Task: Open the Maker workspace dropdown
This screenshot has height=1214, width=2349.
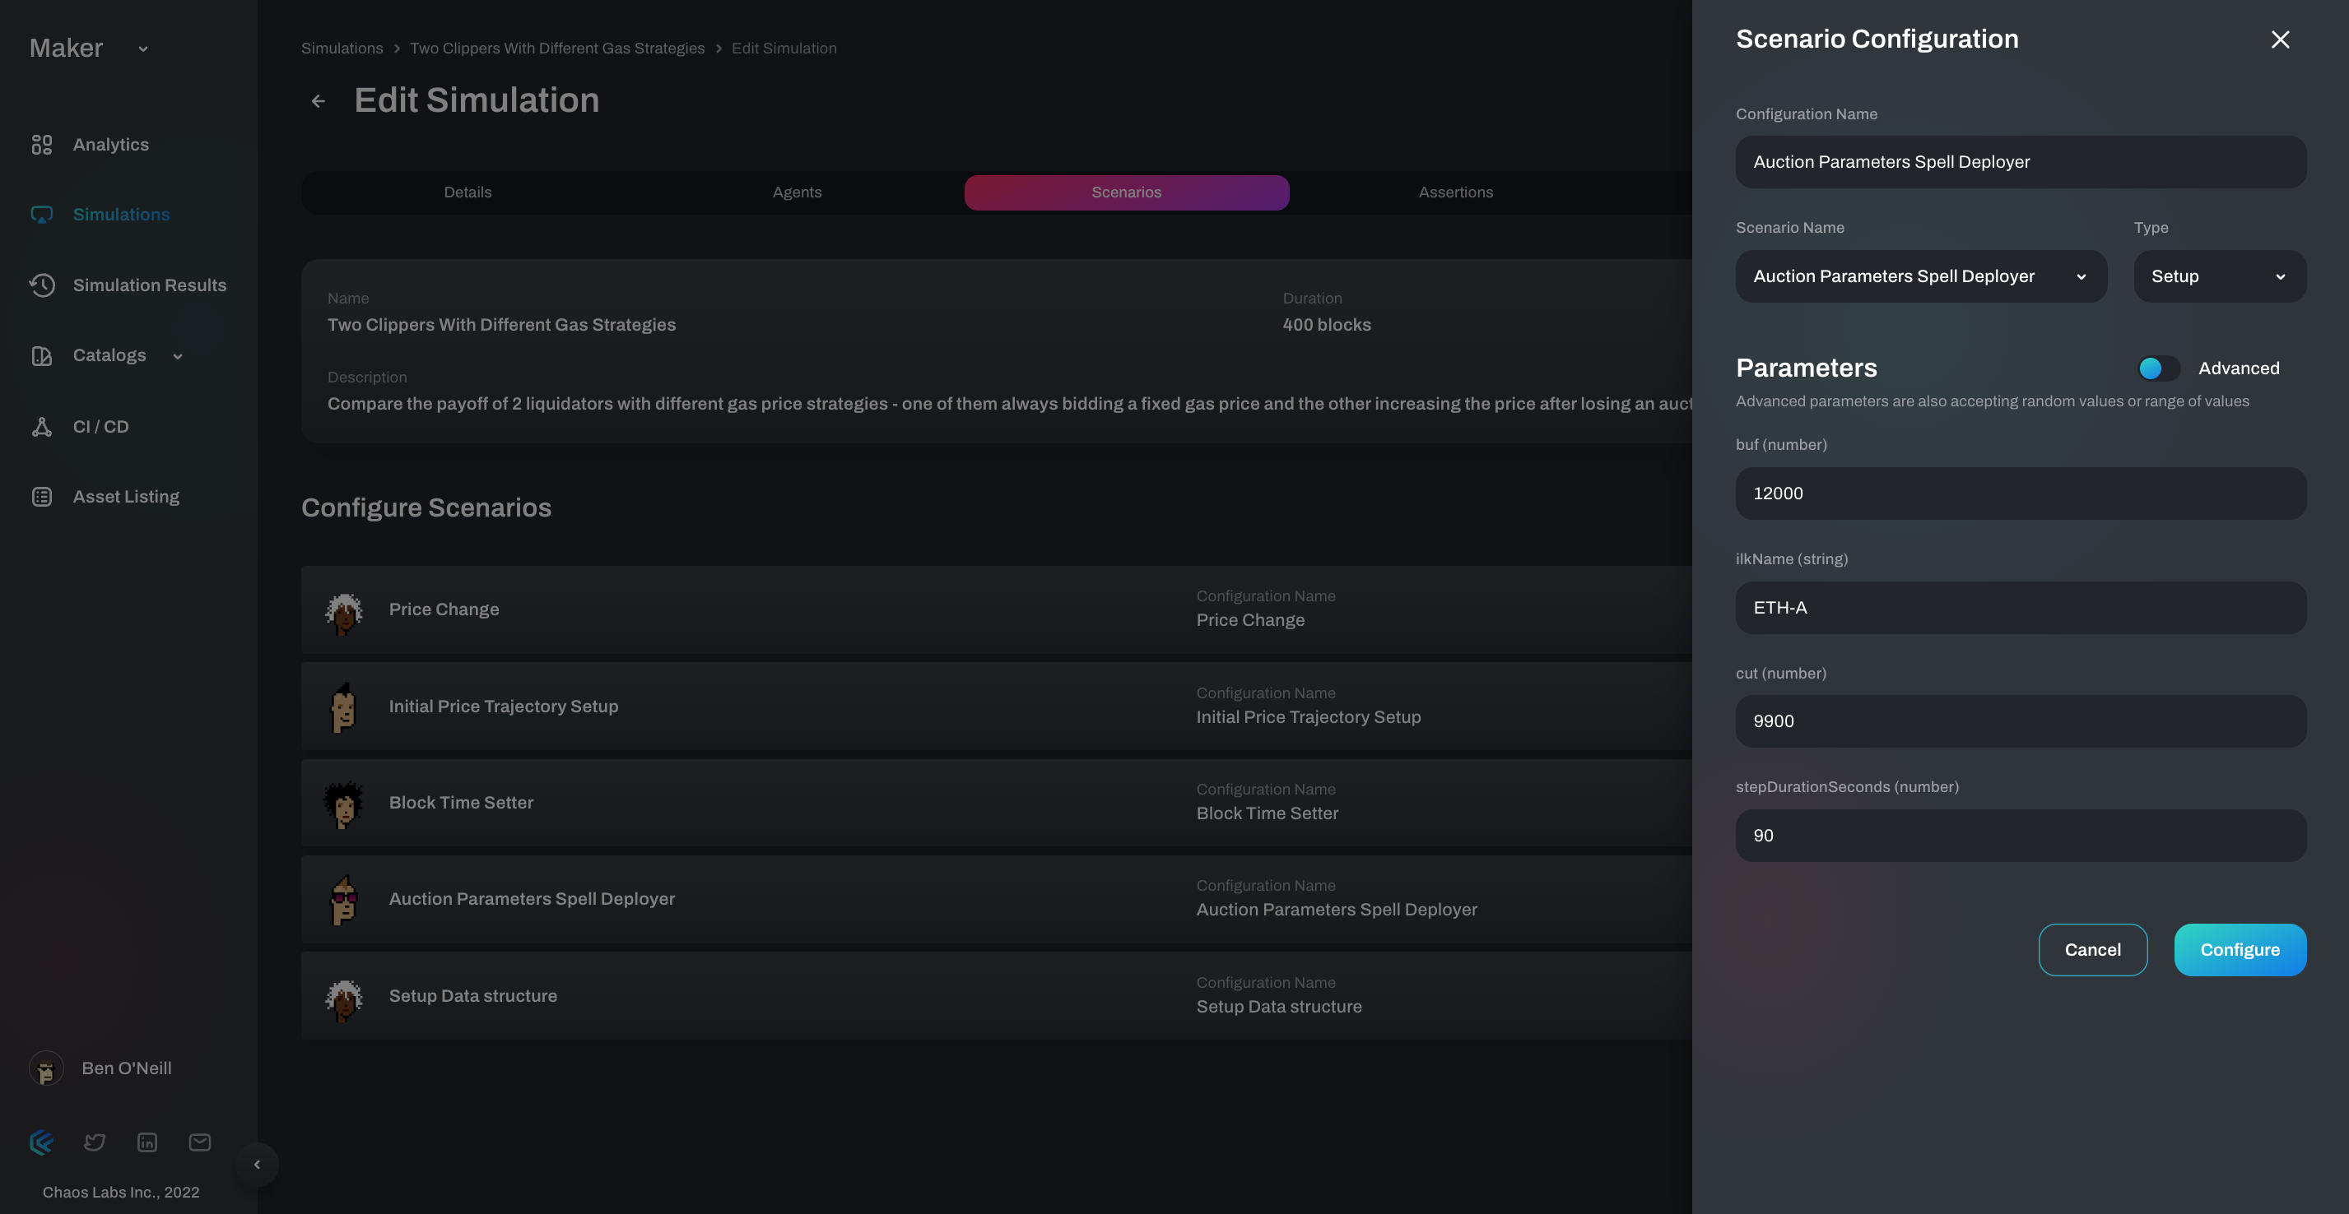Action: [x=143, y=49]
